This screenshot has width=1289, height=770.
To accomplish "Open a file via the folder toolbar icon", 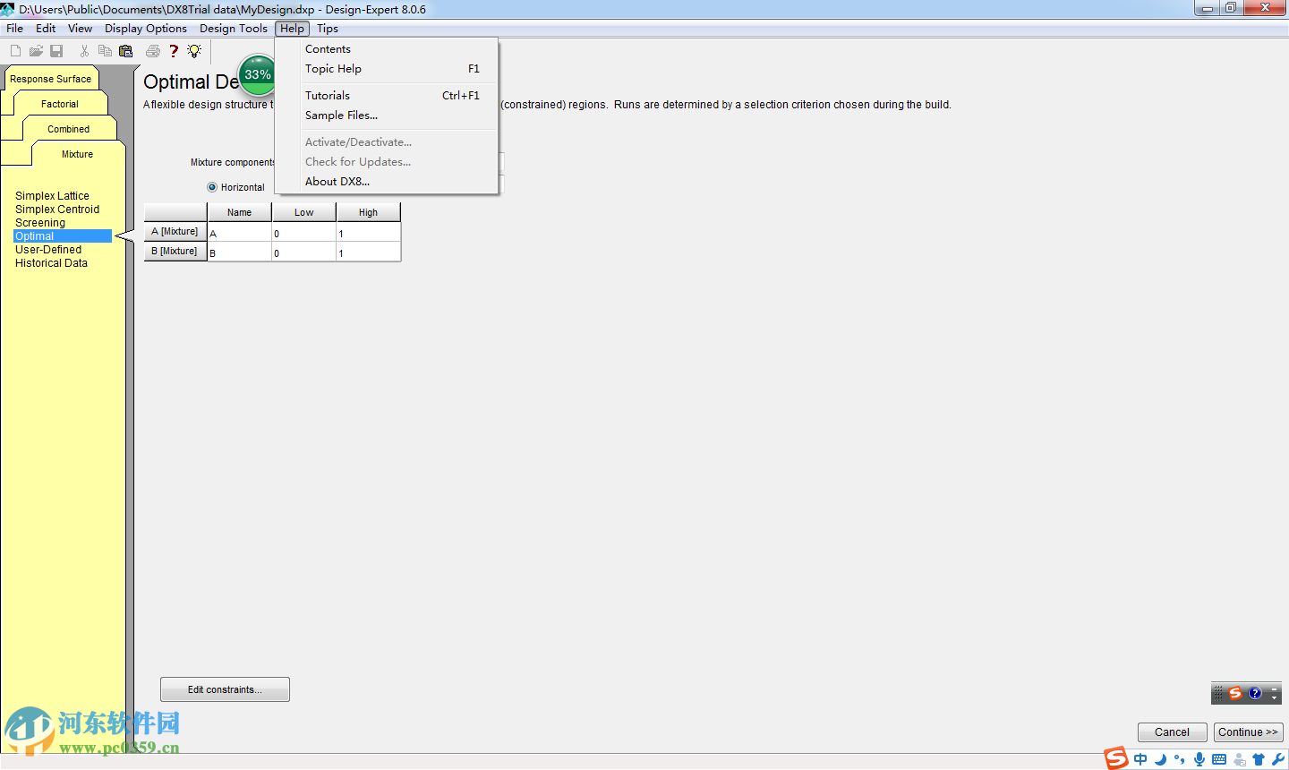I will pos(36,51).
